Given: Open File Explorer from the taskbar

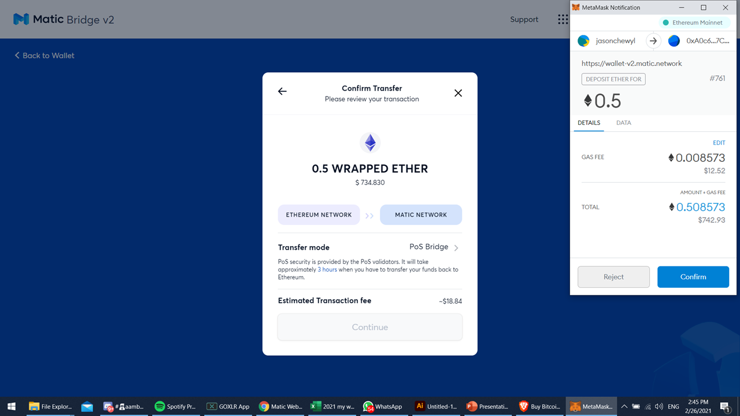Looking at the screenshot, I should tap(50, 406).
